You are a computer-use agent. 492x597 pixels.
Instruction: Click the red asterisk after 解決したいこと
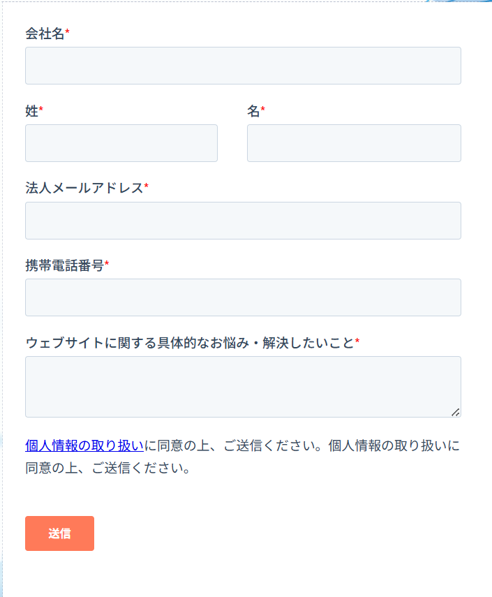357,341
